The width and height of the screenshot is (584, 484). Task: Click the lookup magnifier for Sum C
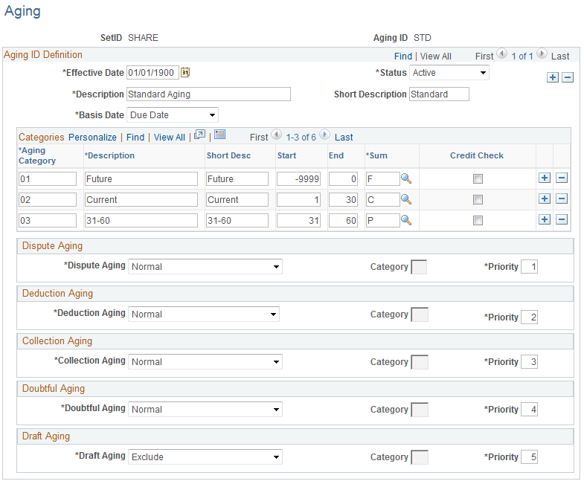406,200
